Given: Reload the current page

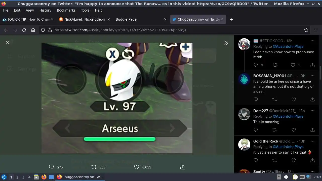Looking at the screenshot, I should click(x=24, y=30).
